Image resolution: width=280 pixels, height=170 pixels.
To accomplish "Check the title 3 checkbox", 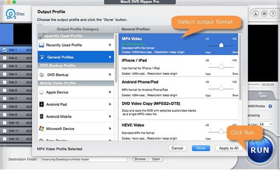I will (5, 66).
